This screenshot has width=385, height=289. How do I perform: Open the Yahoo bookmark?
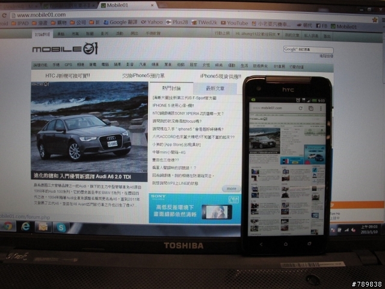[152, 22]
